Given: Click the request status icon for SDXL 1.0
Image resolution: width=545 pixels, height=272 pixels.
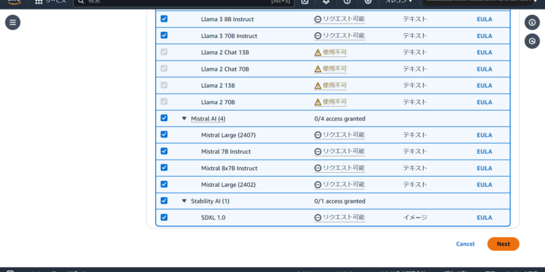Looking at the screenshot, I should click(x=317, y=218).
